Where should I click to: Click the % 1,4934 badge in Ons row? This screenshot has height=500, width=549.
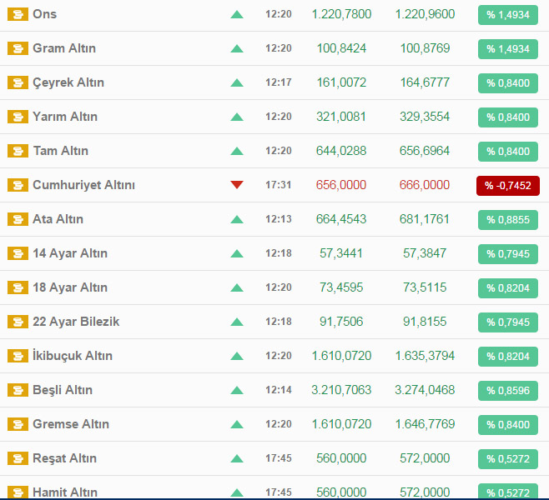click(x=507, y=14)
